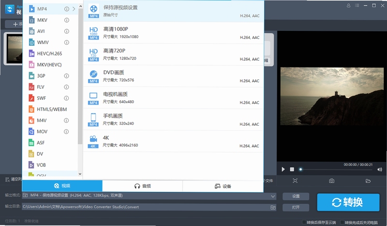The image size is (387, 226).
Task: Choose the 手机画质 preset
Action: [x=174, y=120]
